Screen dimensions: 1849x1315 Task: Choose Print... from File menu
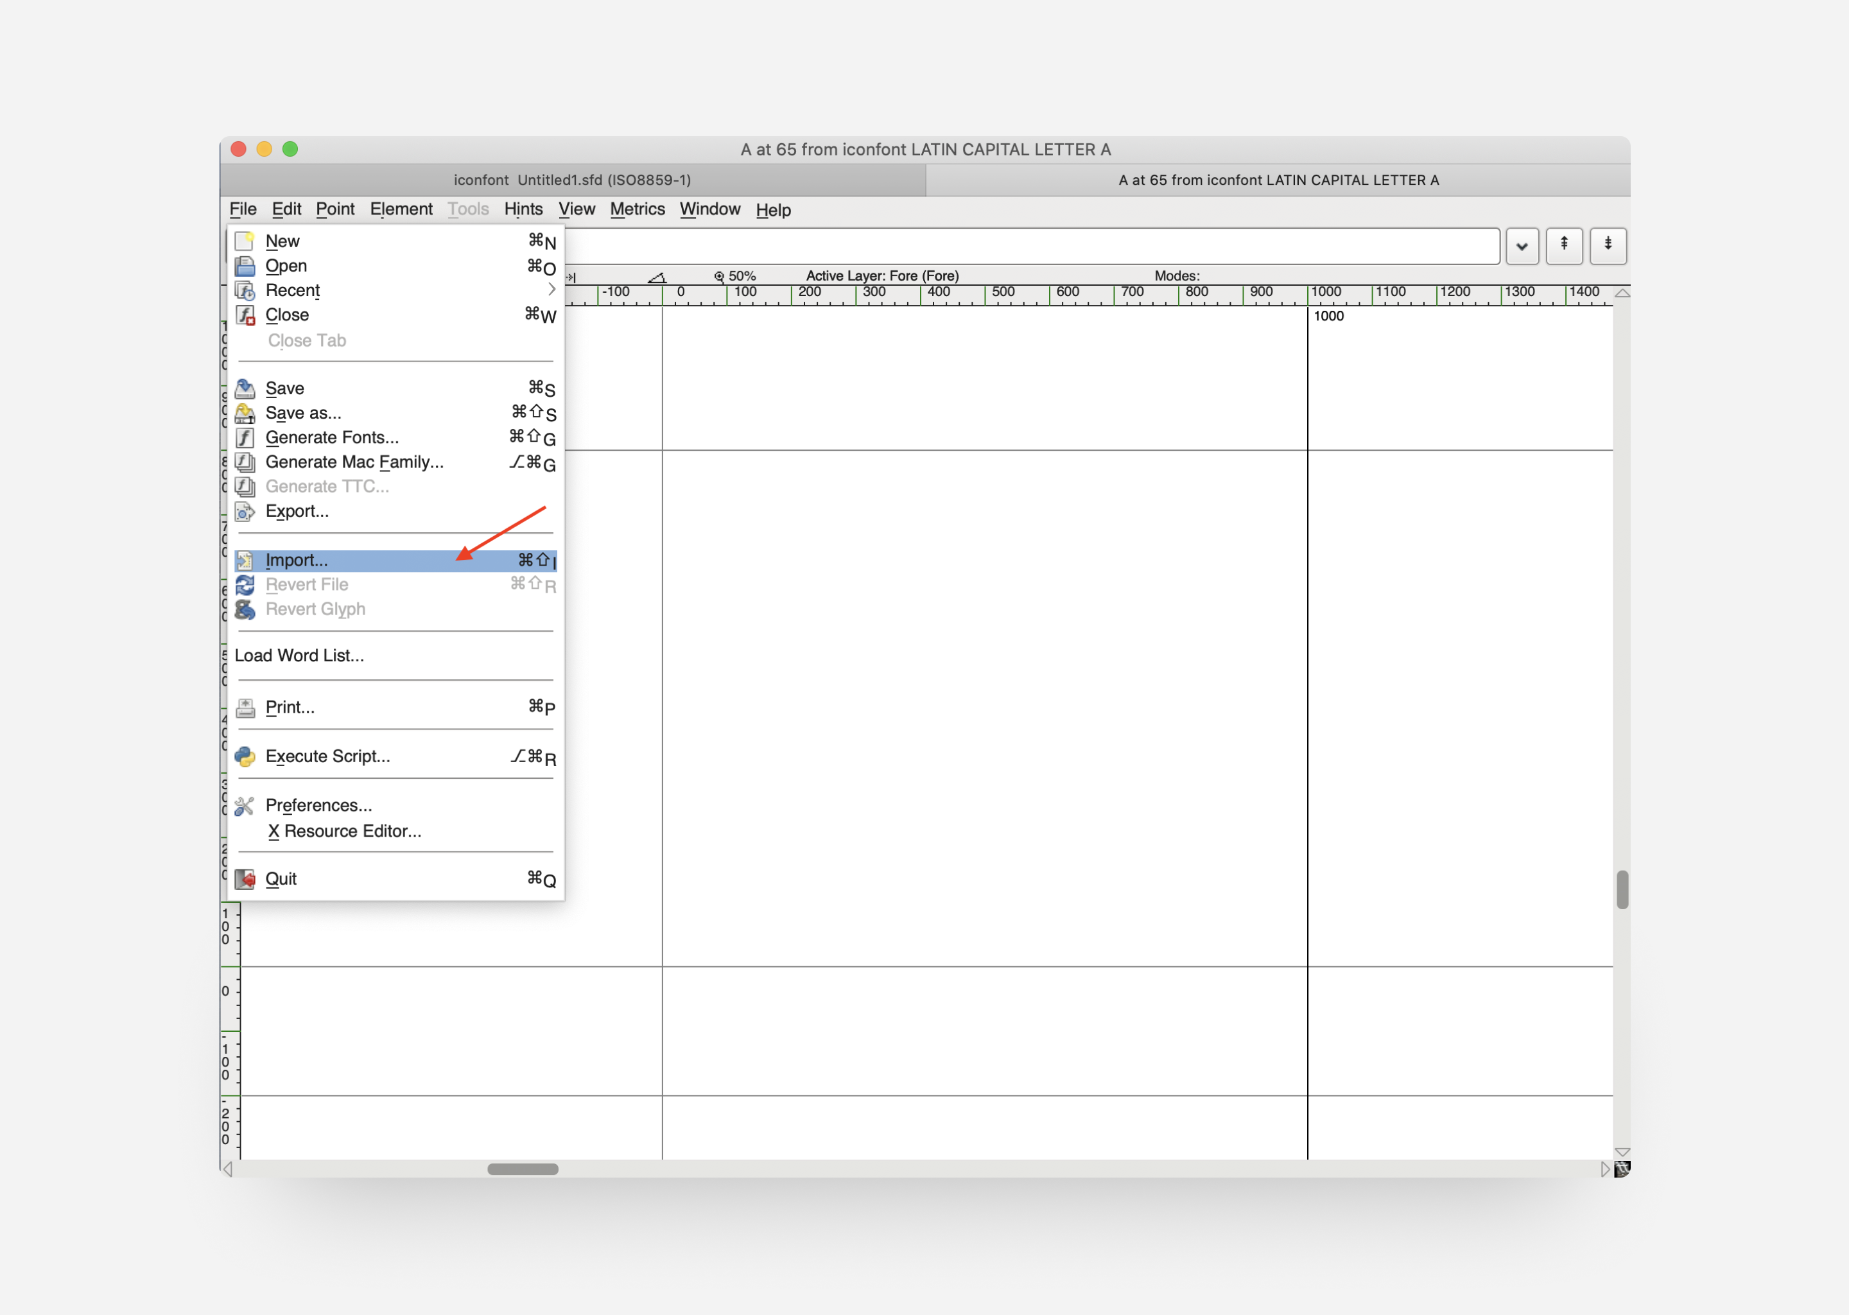click(x=395, y=708)
